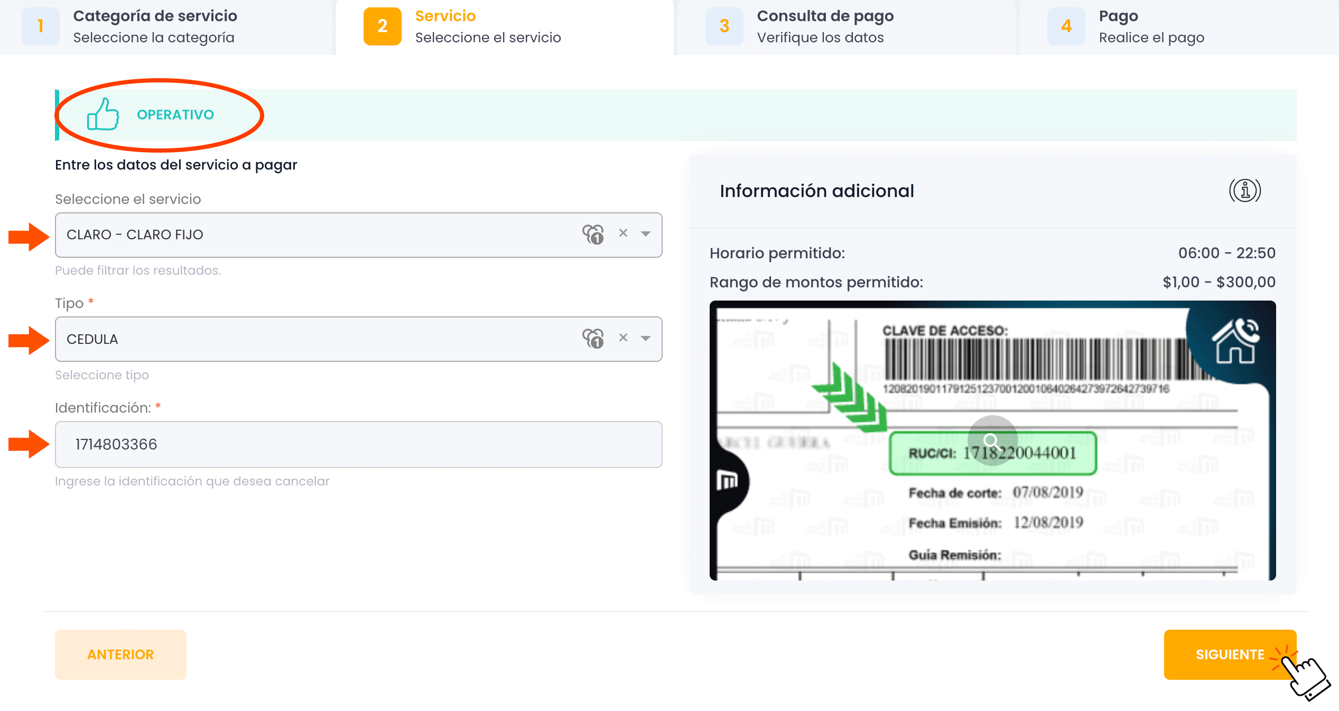Screen dimensions: 1339x711
Task: Click the Ingrese la identificación hint text
Action: [x=192, y=481]
